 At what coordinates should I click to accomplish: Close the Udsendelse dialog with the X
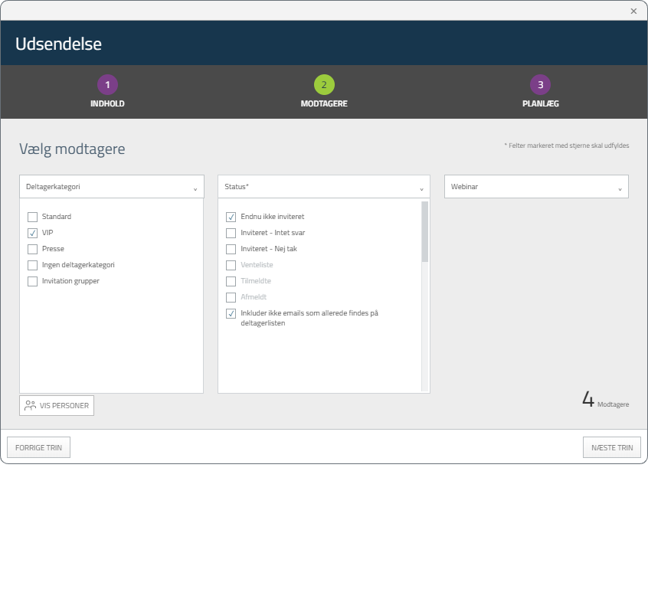point(633,11)
